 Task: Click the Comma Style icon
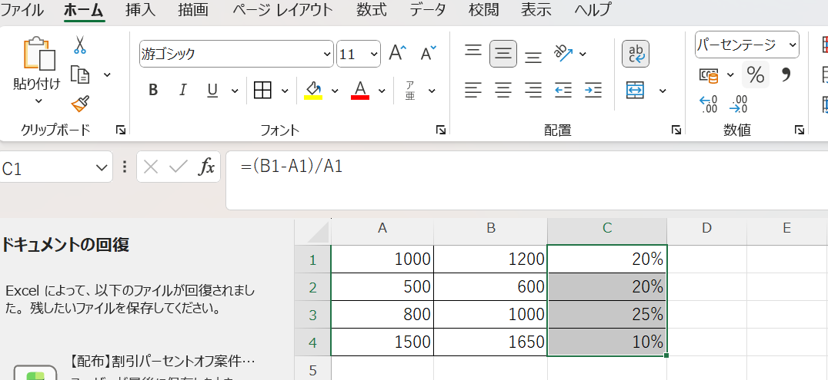click(x=786, y=75)
